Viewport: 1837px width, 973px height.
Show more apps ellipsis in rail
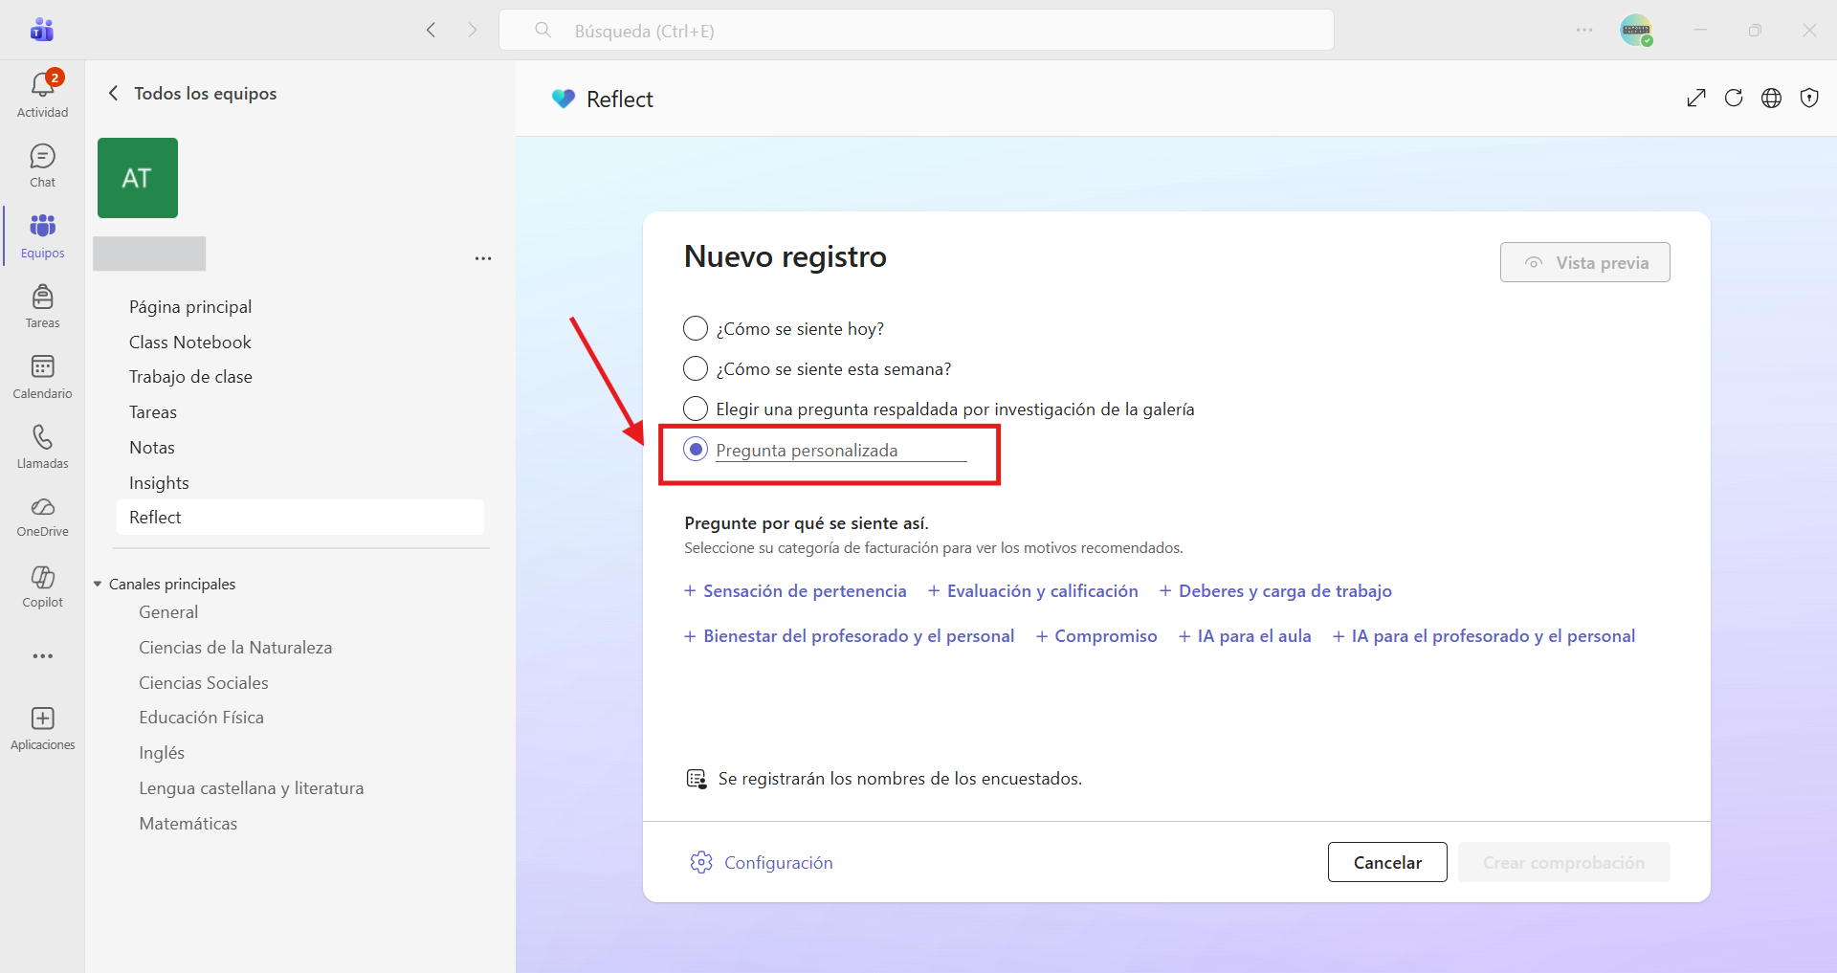click(x=42, y=656)
